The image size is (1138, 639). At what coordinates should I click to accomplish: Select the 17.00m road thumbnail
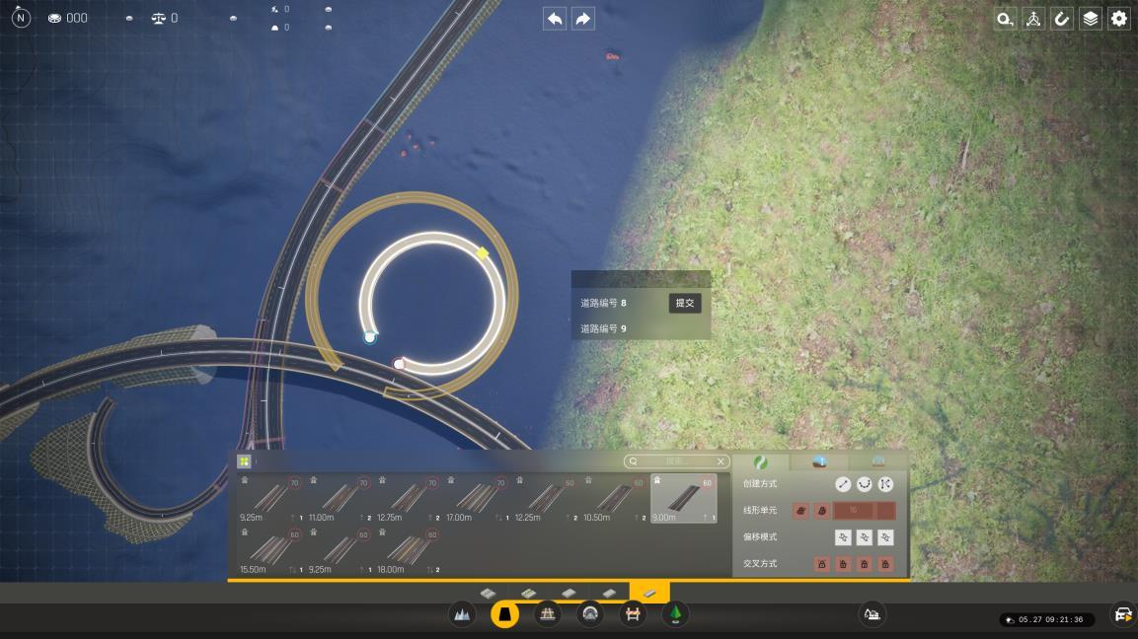coord(475,499)
